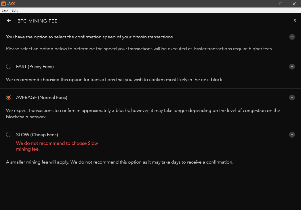This screenshot has height=210, width=301.
Task: Collapse the AVERAGE option description chevron
Action: click(x=292, y=97)
